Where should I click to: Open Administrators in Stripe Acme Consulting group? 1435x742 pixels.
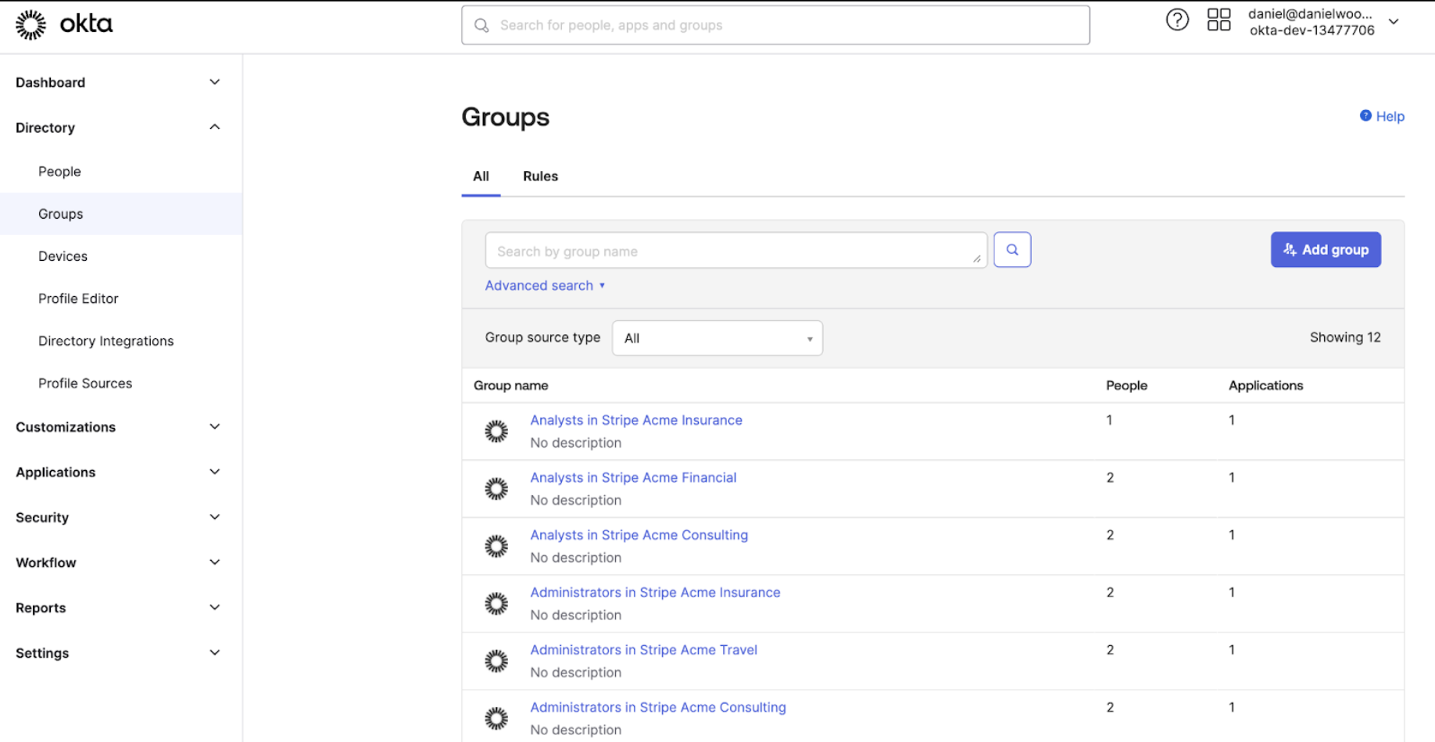coord(658,708)
